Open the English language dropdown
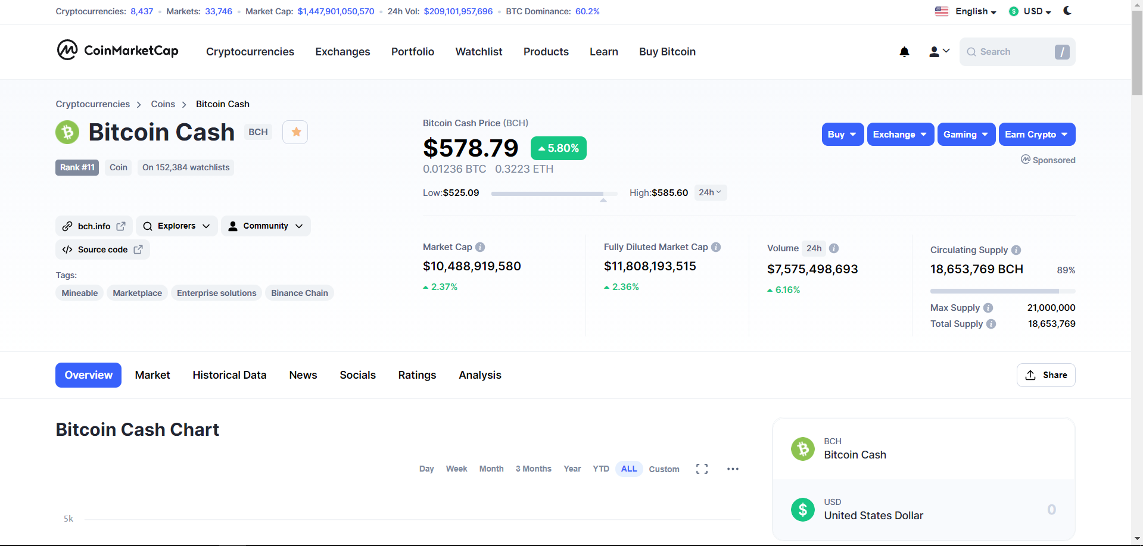1143x546 pixels. 976,11
